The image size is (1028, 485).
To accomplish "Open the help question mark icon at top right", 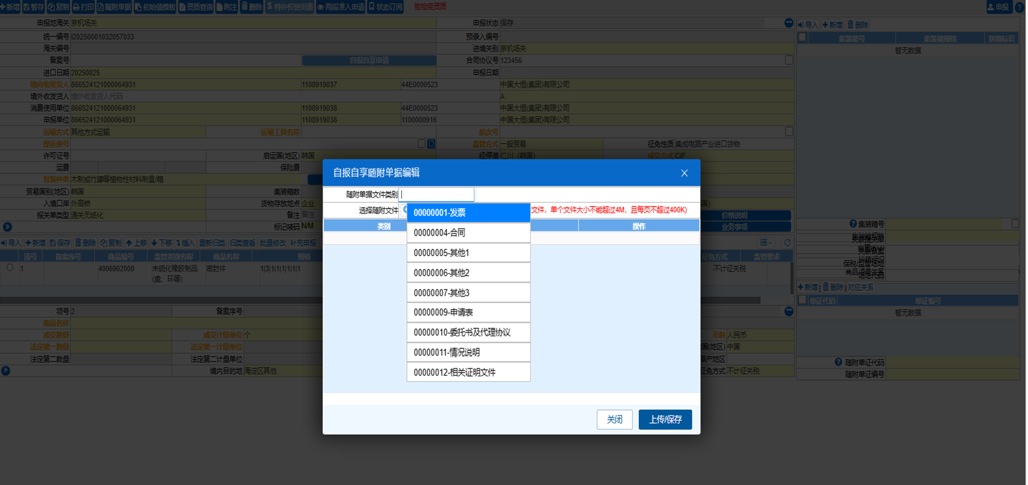I will point(1020,7).
